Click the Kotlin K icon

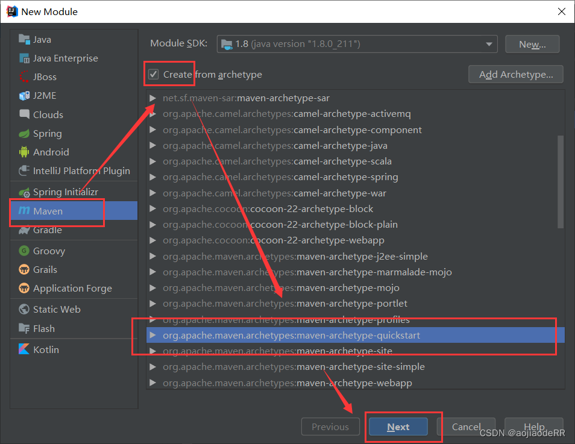click(24, 349)
